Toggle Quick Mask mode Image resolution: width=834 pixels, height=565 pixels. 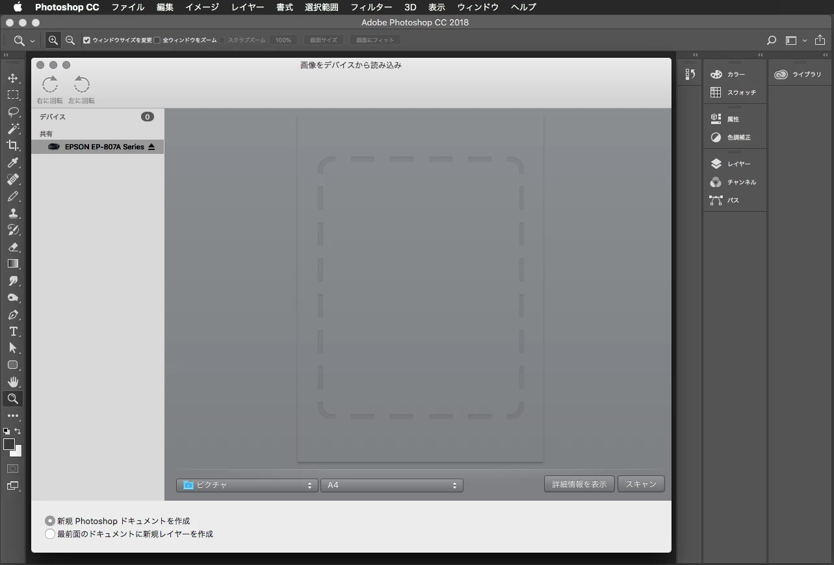point(13,468)
